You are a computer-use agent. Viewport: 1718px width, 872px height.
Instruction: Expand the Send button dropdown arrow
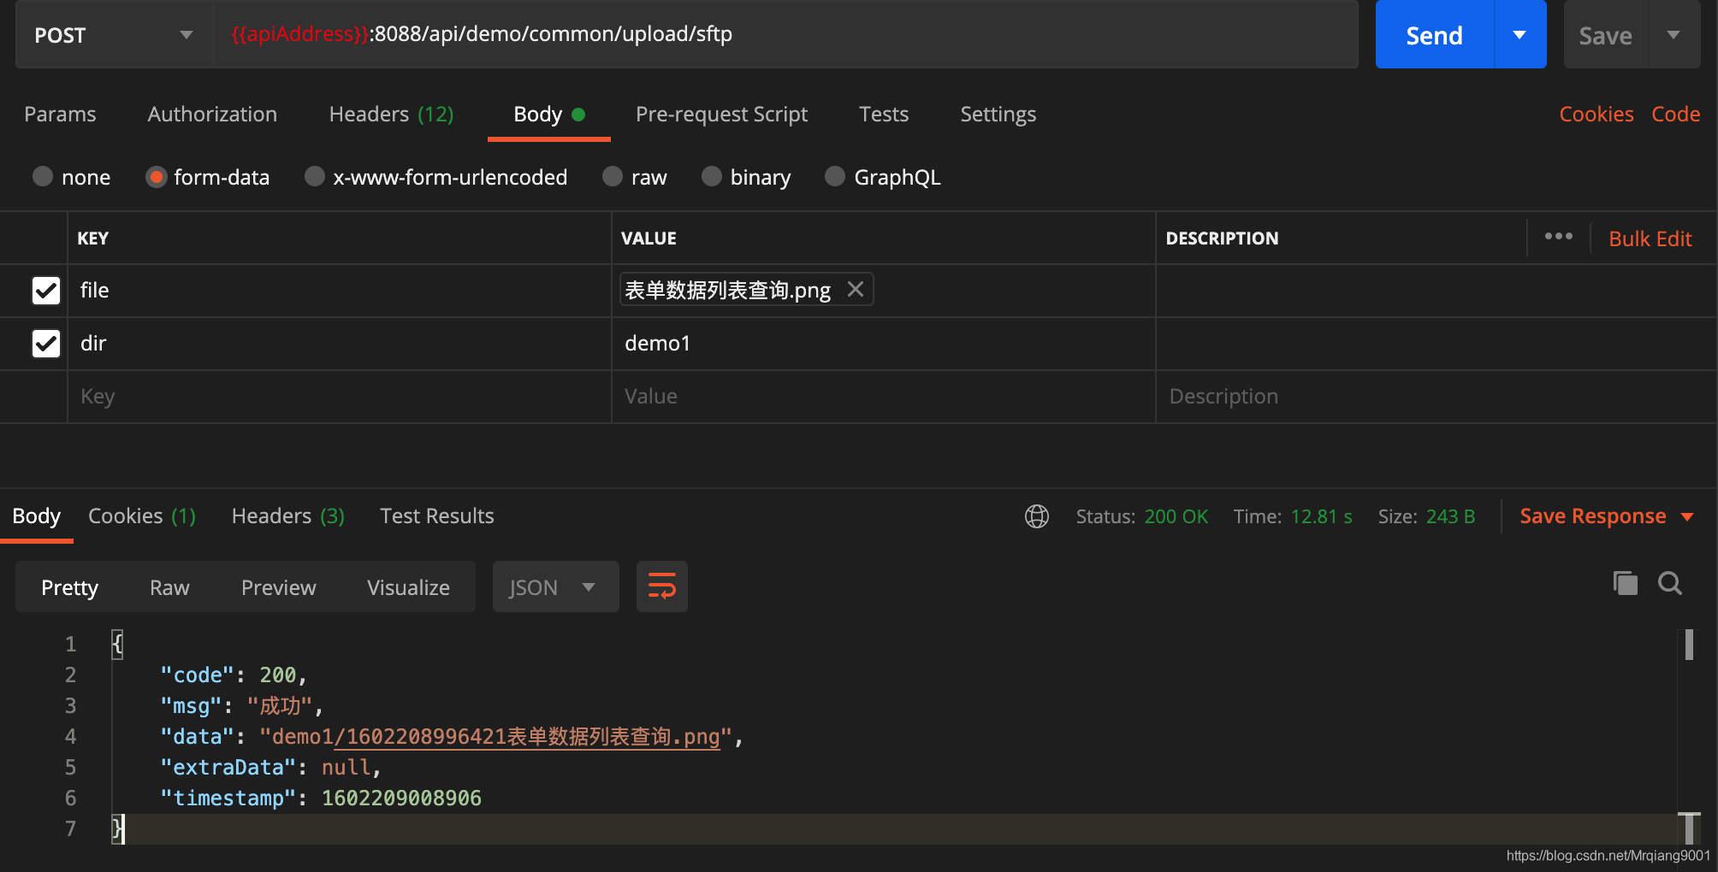1520,35
